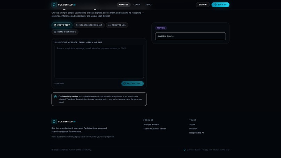
Task: Click the shield icon beside Evidence-based text
Action: 184,150
